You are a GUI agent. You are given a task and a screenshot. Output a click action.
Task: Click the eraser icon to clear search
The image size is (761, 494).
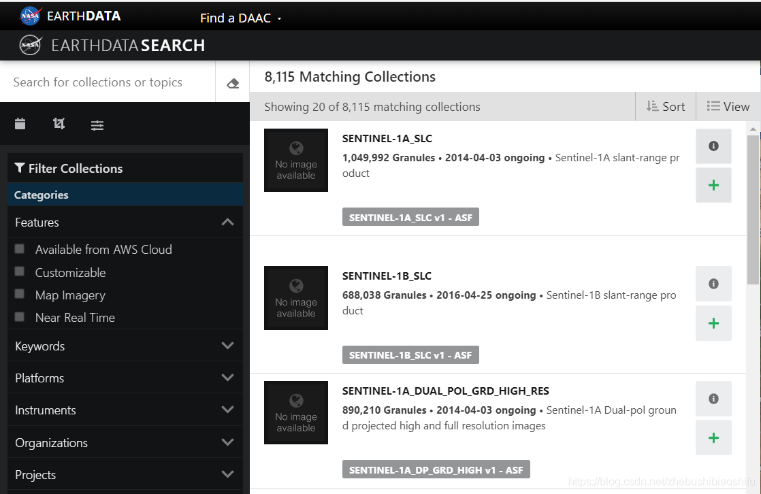point(233,83)
